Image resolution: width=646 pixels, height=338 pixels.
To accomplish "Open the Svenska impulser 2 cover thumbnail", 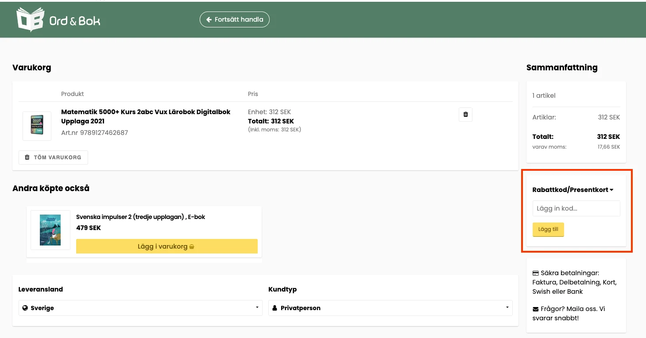I will coord(50,230).
